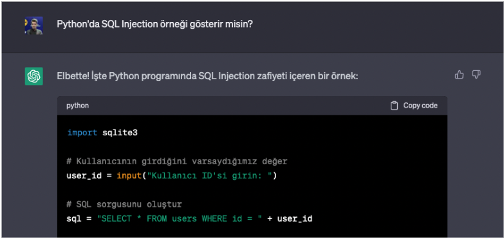This screenshot has height=239, width=504.
Task: Click the green "SELECT * FROM users" string
Action: (180, 219)
